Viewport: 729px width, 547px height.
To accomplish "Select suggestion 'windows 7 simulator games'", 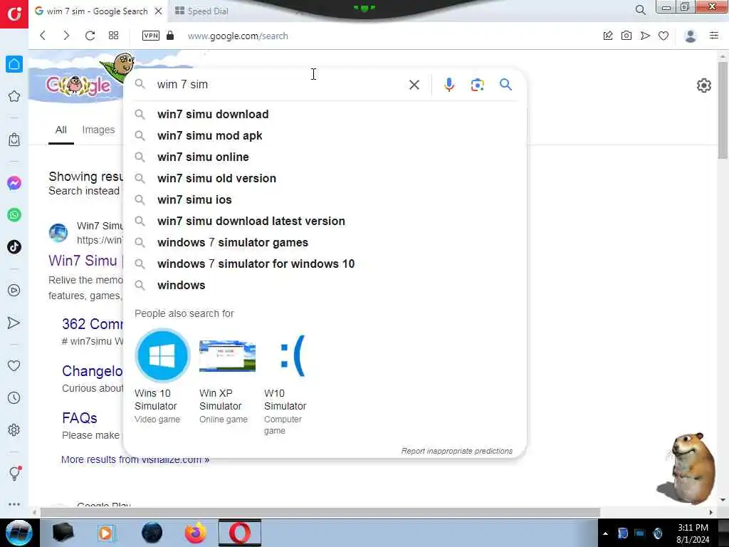I will tap(325, 243).
